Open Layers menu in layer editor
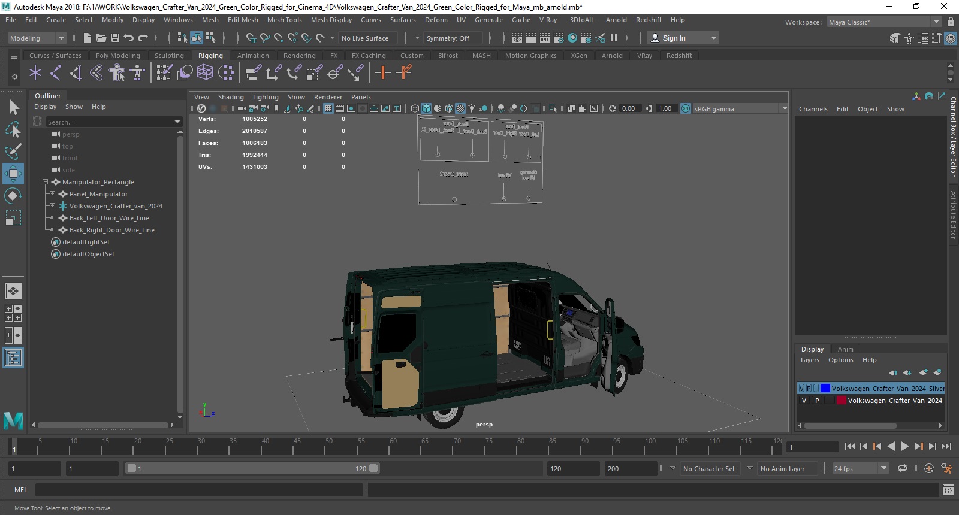 810,360
